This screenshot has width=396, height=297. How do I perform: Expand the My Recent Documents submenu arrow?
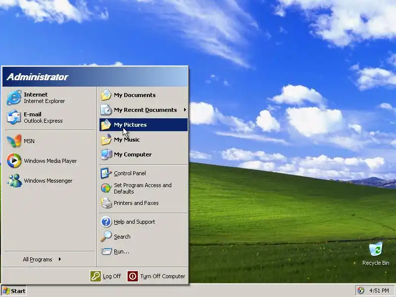tap(185, 110)
